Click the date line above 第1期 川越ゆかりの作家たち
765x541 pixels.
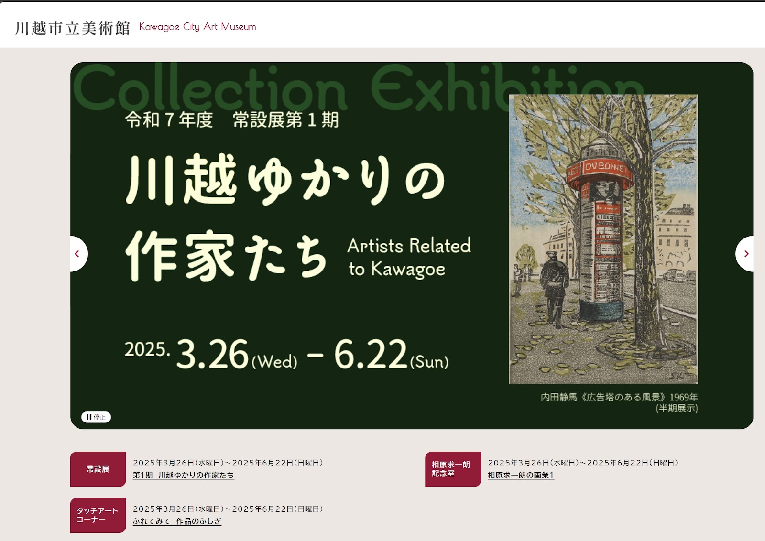click(228, 463)
